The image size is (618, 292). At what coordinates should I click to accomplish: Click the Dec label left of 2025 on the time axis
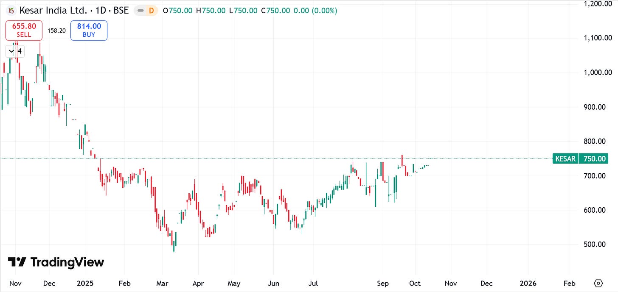click(x=49, y=283)
